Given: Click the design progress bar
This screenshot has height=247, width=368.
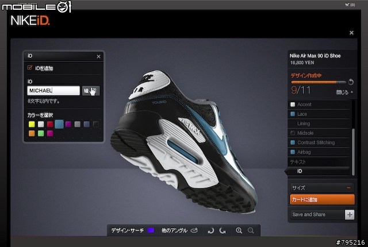Looking at the screenshot, I should pyautogui.click(x=319, y=82).
